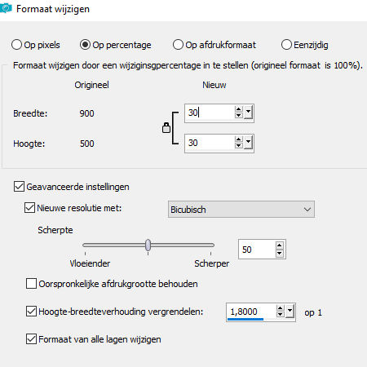Uncheck Geavanceerde instellingen checkbox
The image size is (367, 367).
19,187
